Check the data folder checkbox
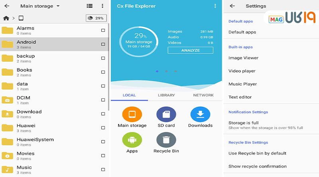319x177 pixels. pyautogui.click(x=103, y=86)
